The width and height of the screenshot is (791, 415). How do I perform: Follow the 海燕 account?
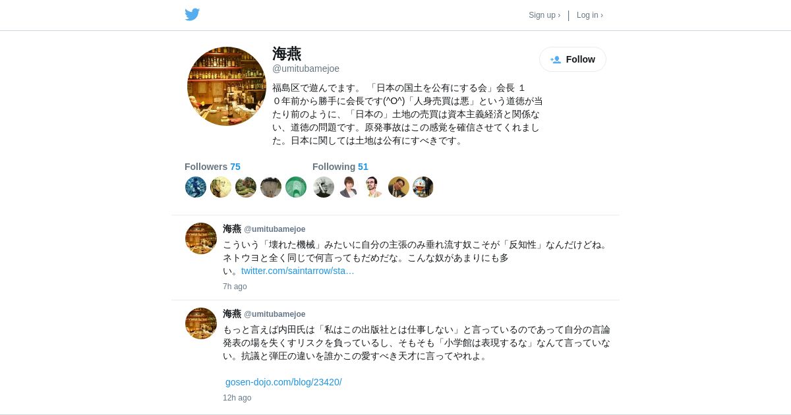[x=573, y=59]
